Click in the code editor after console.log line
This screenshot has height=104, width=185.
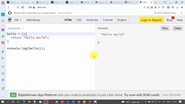45,49
